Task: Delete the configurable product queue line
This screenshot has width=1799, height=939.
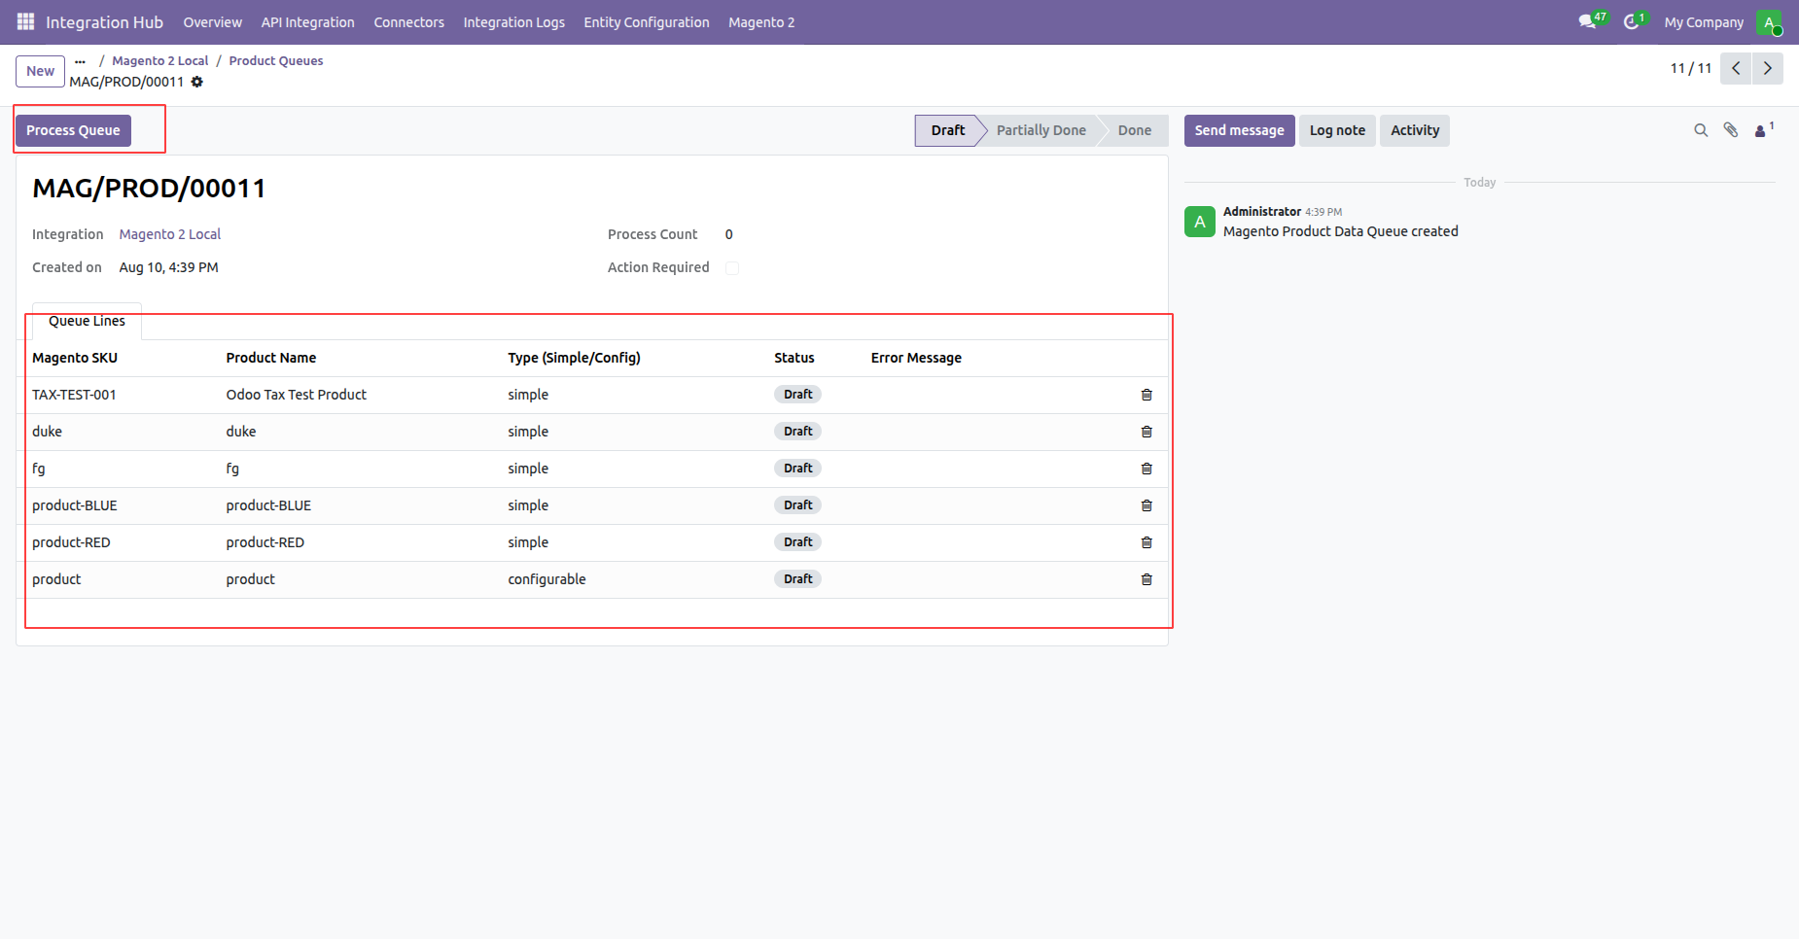Action: pos(1146,579)
